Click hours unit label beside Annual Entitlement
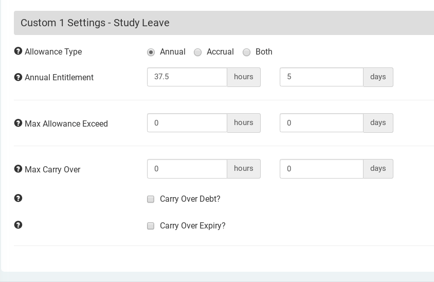 coord(244,77)
